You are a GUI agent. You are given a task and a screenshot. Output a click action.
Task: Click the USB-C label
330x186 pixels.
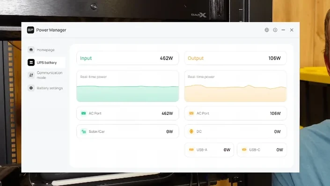click(x=255, y=150)
